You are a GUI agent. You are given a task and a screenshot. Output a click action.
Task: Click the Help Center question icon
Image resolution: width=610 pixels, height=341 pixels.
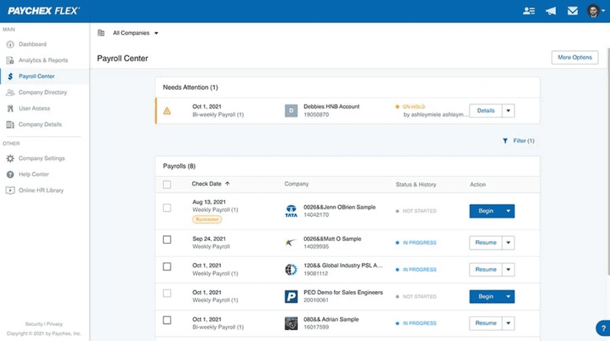tap(10, 174)
